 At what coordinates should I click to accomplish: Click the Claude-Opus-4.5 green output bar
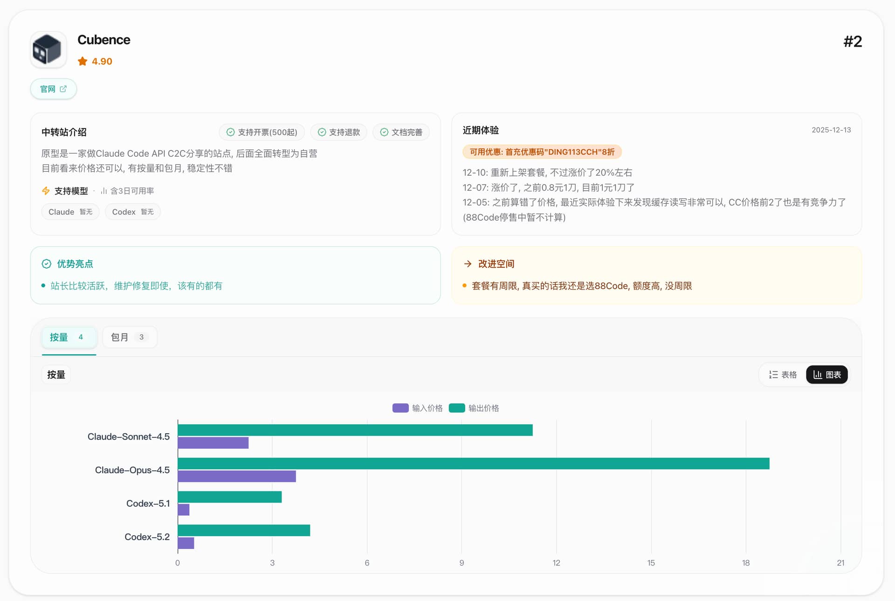click(473, 463)
